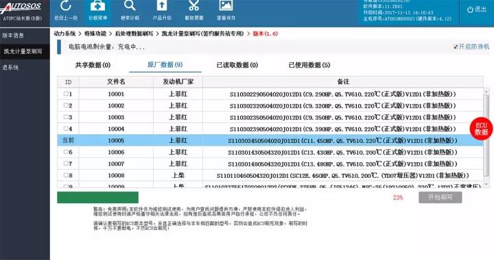Screen dimensions: 494x260
Task: Click the 上柴 manufacturer cell in row 10008
Action: [178, 175]
